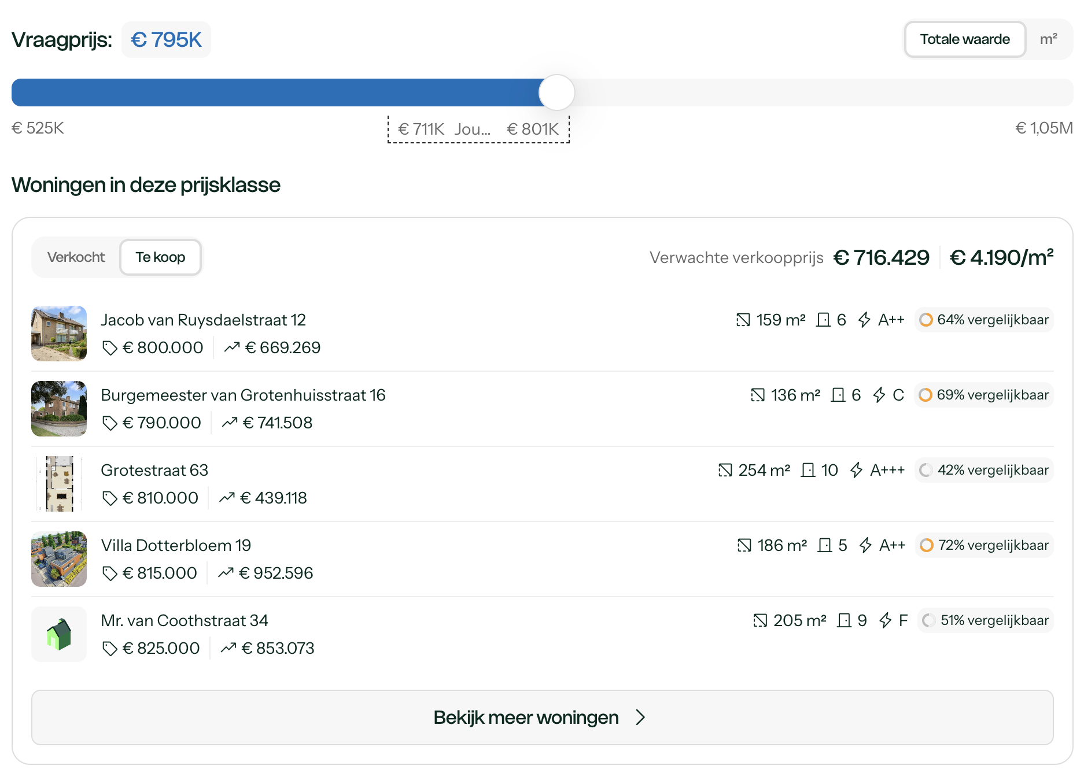Click energy label lightning icon beside F
This screenshot has height=777, width=1084.
click(885, 620)
